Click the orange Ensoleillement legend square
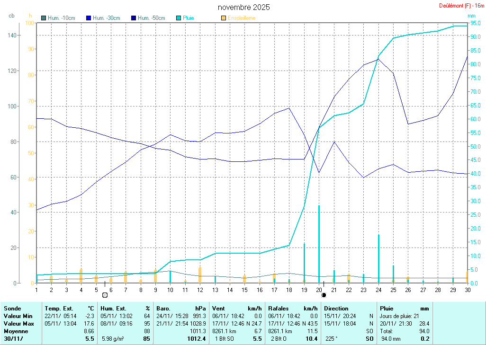 (x=224, y=18)
